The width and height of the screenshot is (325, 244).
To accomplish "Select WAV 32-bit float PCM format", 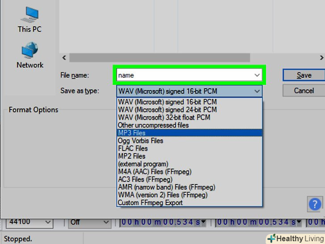I will click(x=189, y=117).
